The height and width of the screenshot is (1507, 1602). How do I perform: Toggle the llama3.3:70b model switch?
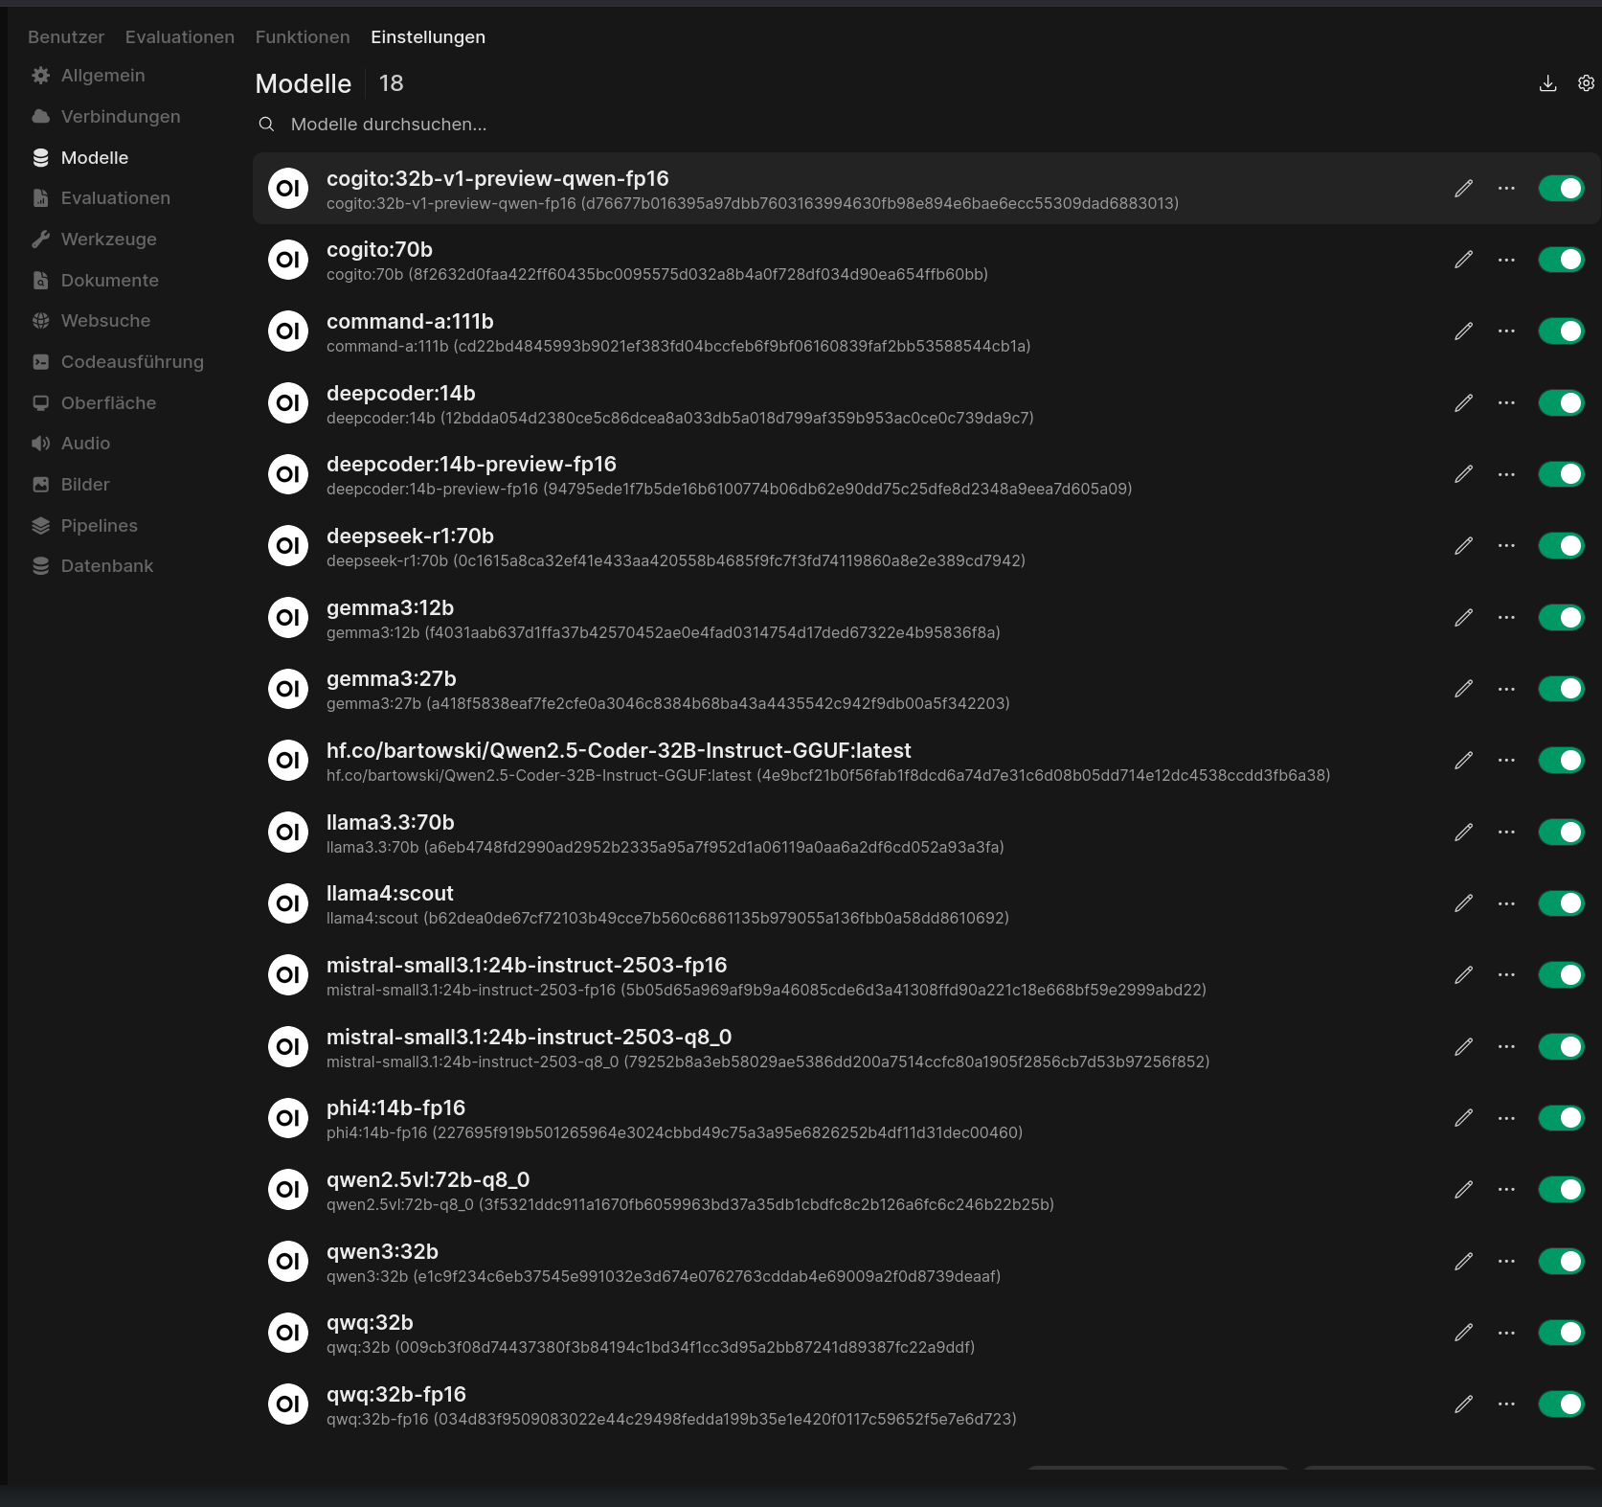1561,833
